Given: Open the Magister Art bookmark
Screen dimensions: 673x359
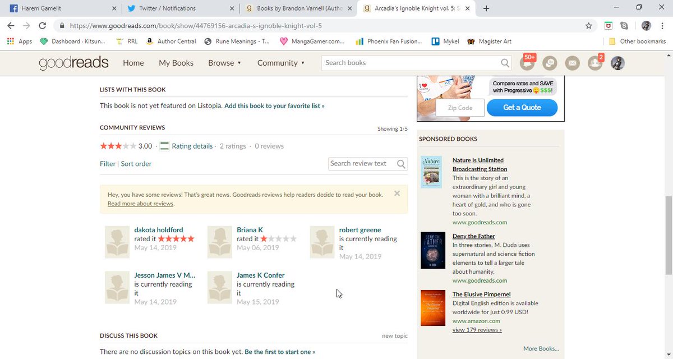Looking at the screenshot, I should 489,41.
